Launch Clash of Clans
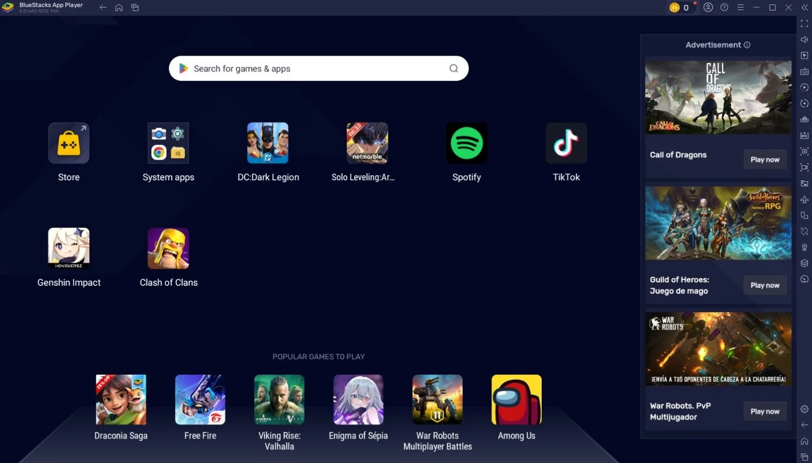 point(168,249)
